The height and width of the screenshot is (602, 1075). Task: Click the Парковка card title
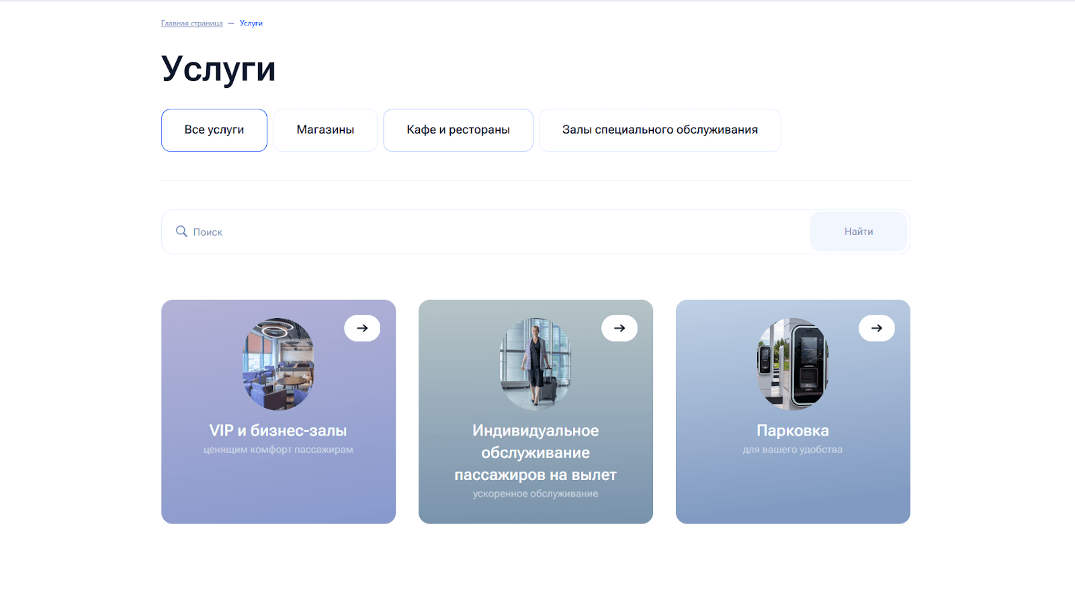(793, 431)
